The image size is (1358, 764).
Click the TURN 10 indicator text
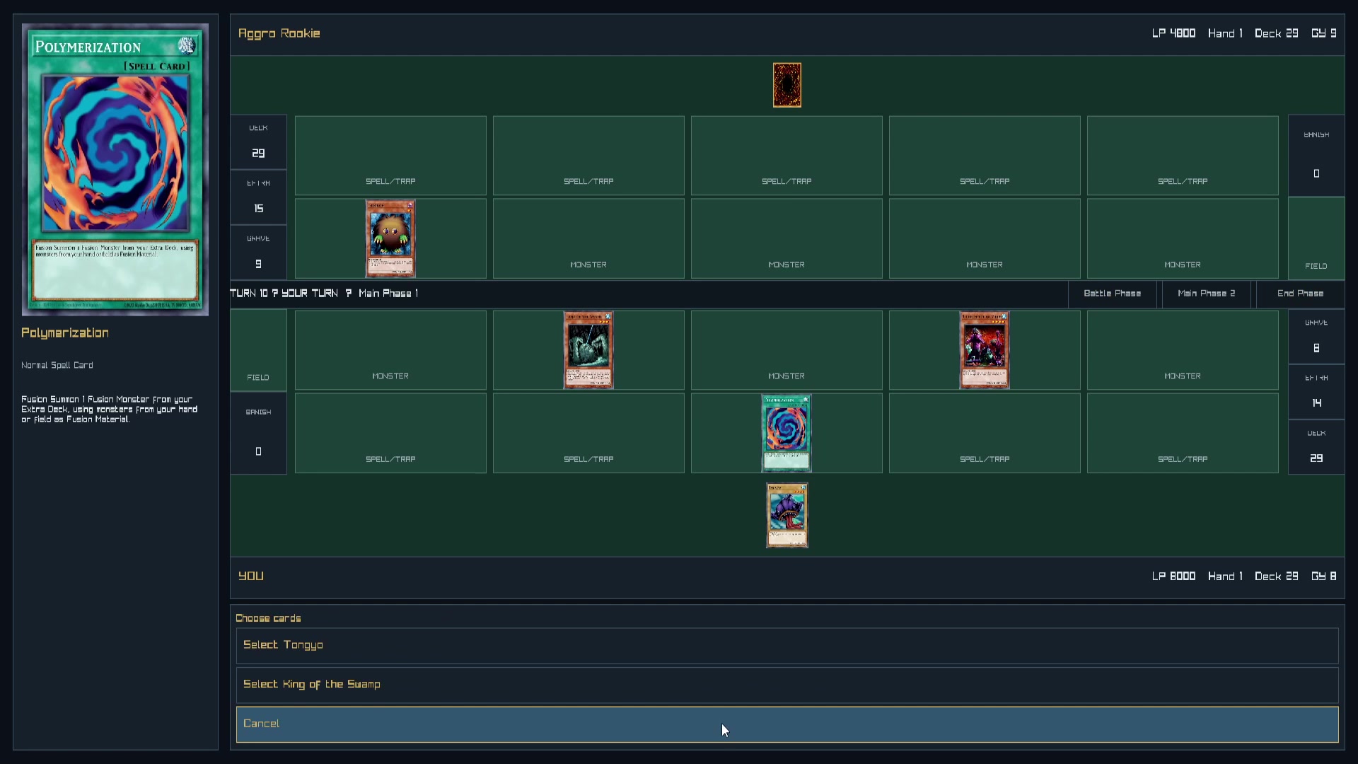point(248,294)
